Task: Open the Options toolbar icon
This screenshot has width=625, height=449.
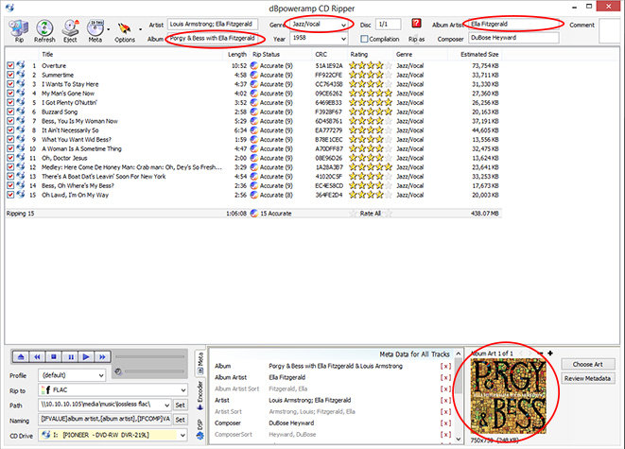Action: [125, 31]
